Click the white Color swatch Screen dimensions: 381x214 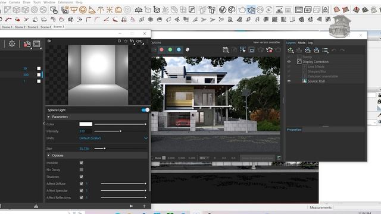(86, 124)
